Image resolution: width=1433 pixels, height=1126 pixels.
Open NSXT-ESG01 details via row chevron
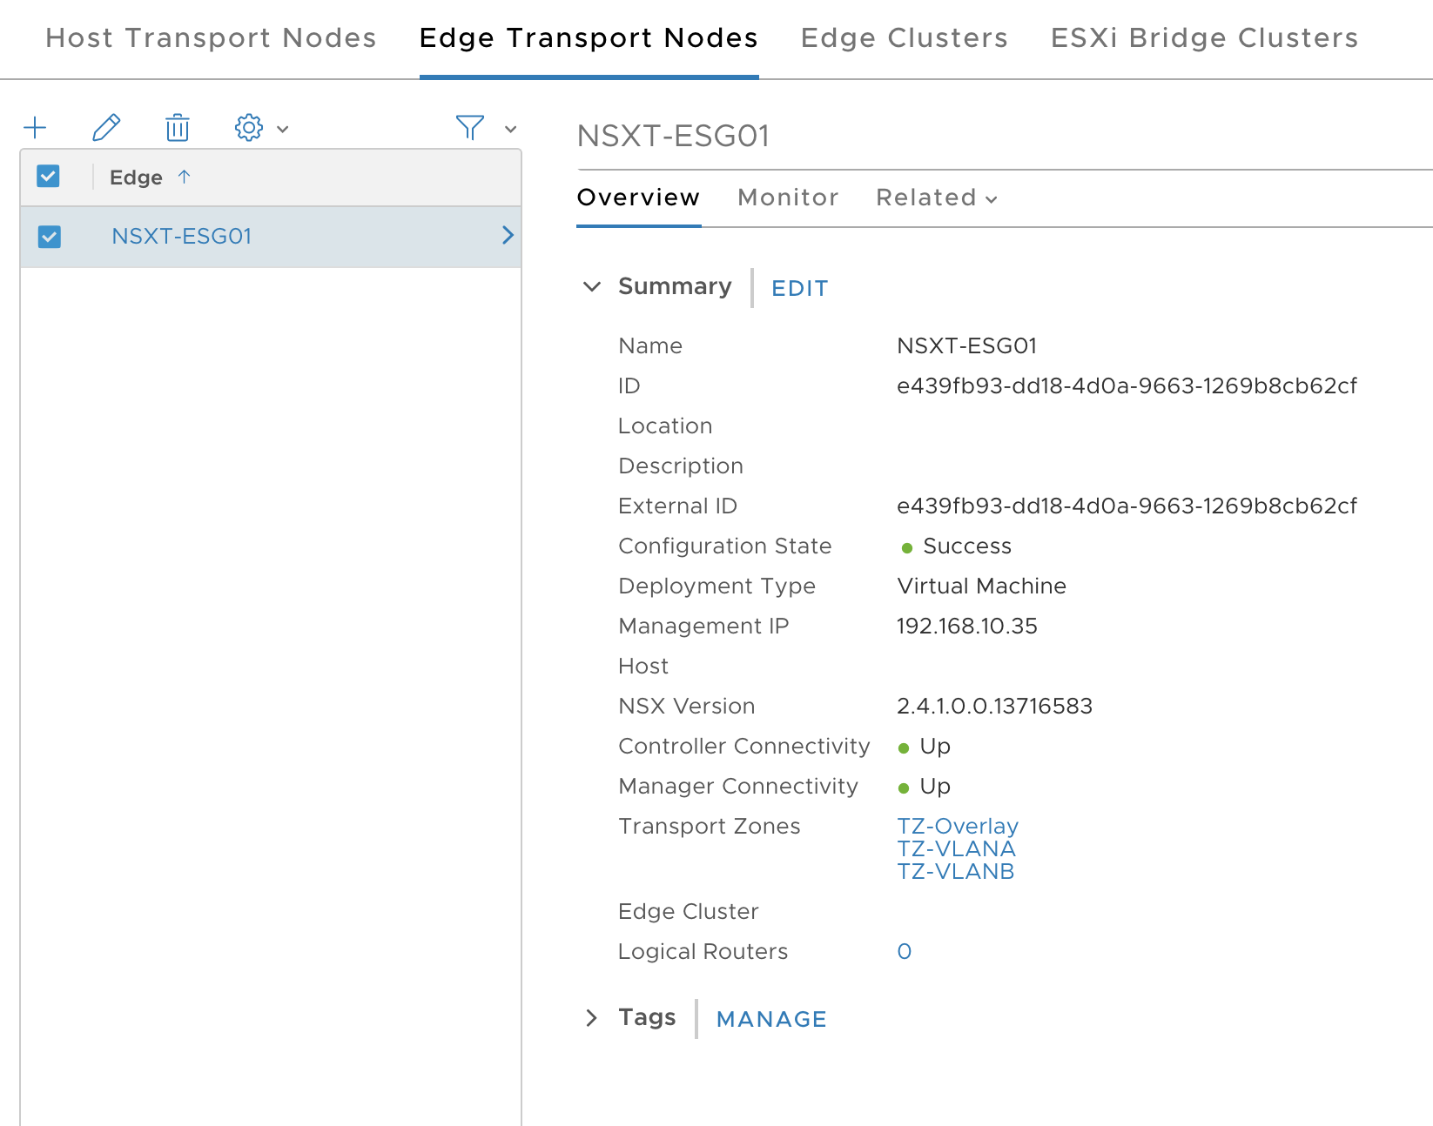pos(508,236)
